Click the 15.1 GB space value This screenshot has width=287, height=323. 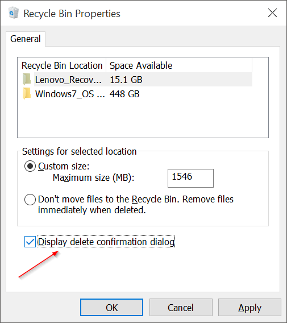[126, 80]
